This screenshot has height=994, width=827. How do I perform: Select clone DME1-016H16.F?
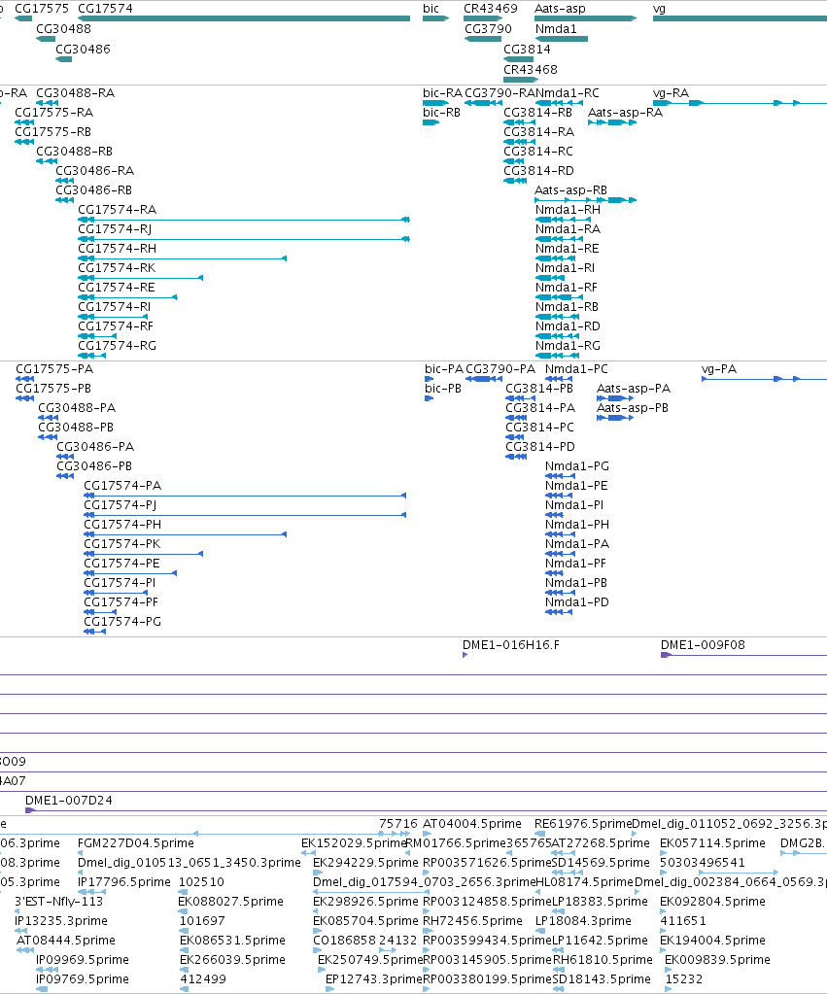tap(511, 645)
